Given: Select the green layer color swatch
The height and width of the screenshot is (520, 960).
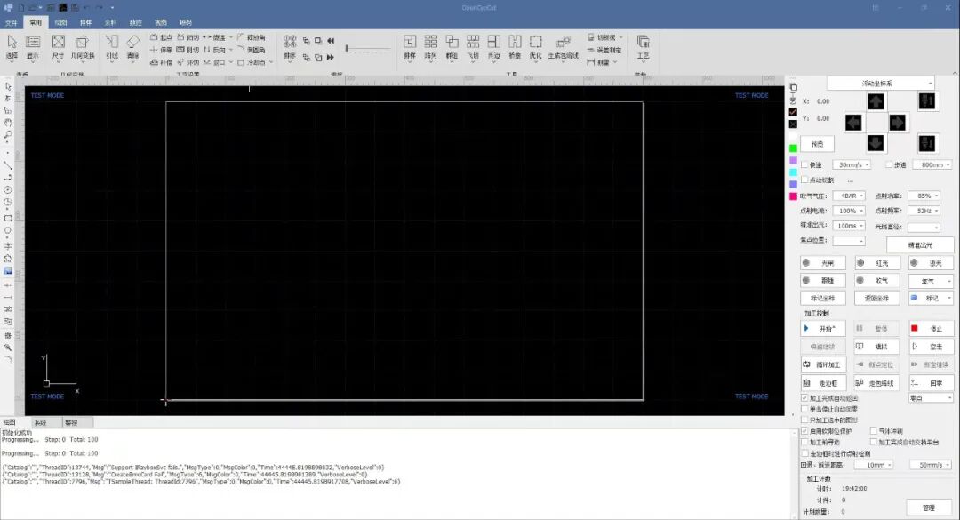Looking at the screenshot, I should click(794, 148).
